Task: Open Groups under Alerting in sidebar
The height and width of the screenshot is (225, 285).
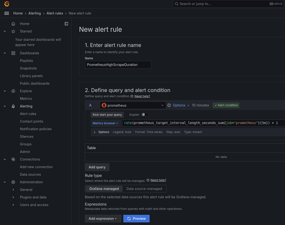Action: (x=26, y=144)
